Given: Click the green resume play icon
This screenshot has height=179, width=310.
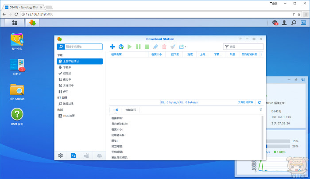Looking at the screenshot, I should click(129, 47).
